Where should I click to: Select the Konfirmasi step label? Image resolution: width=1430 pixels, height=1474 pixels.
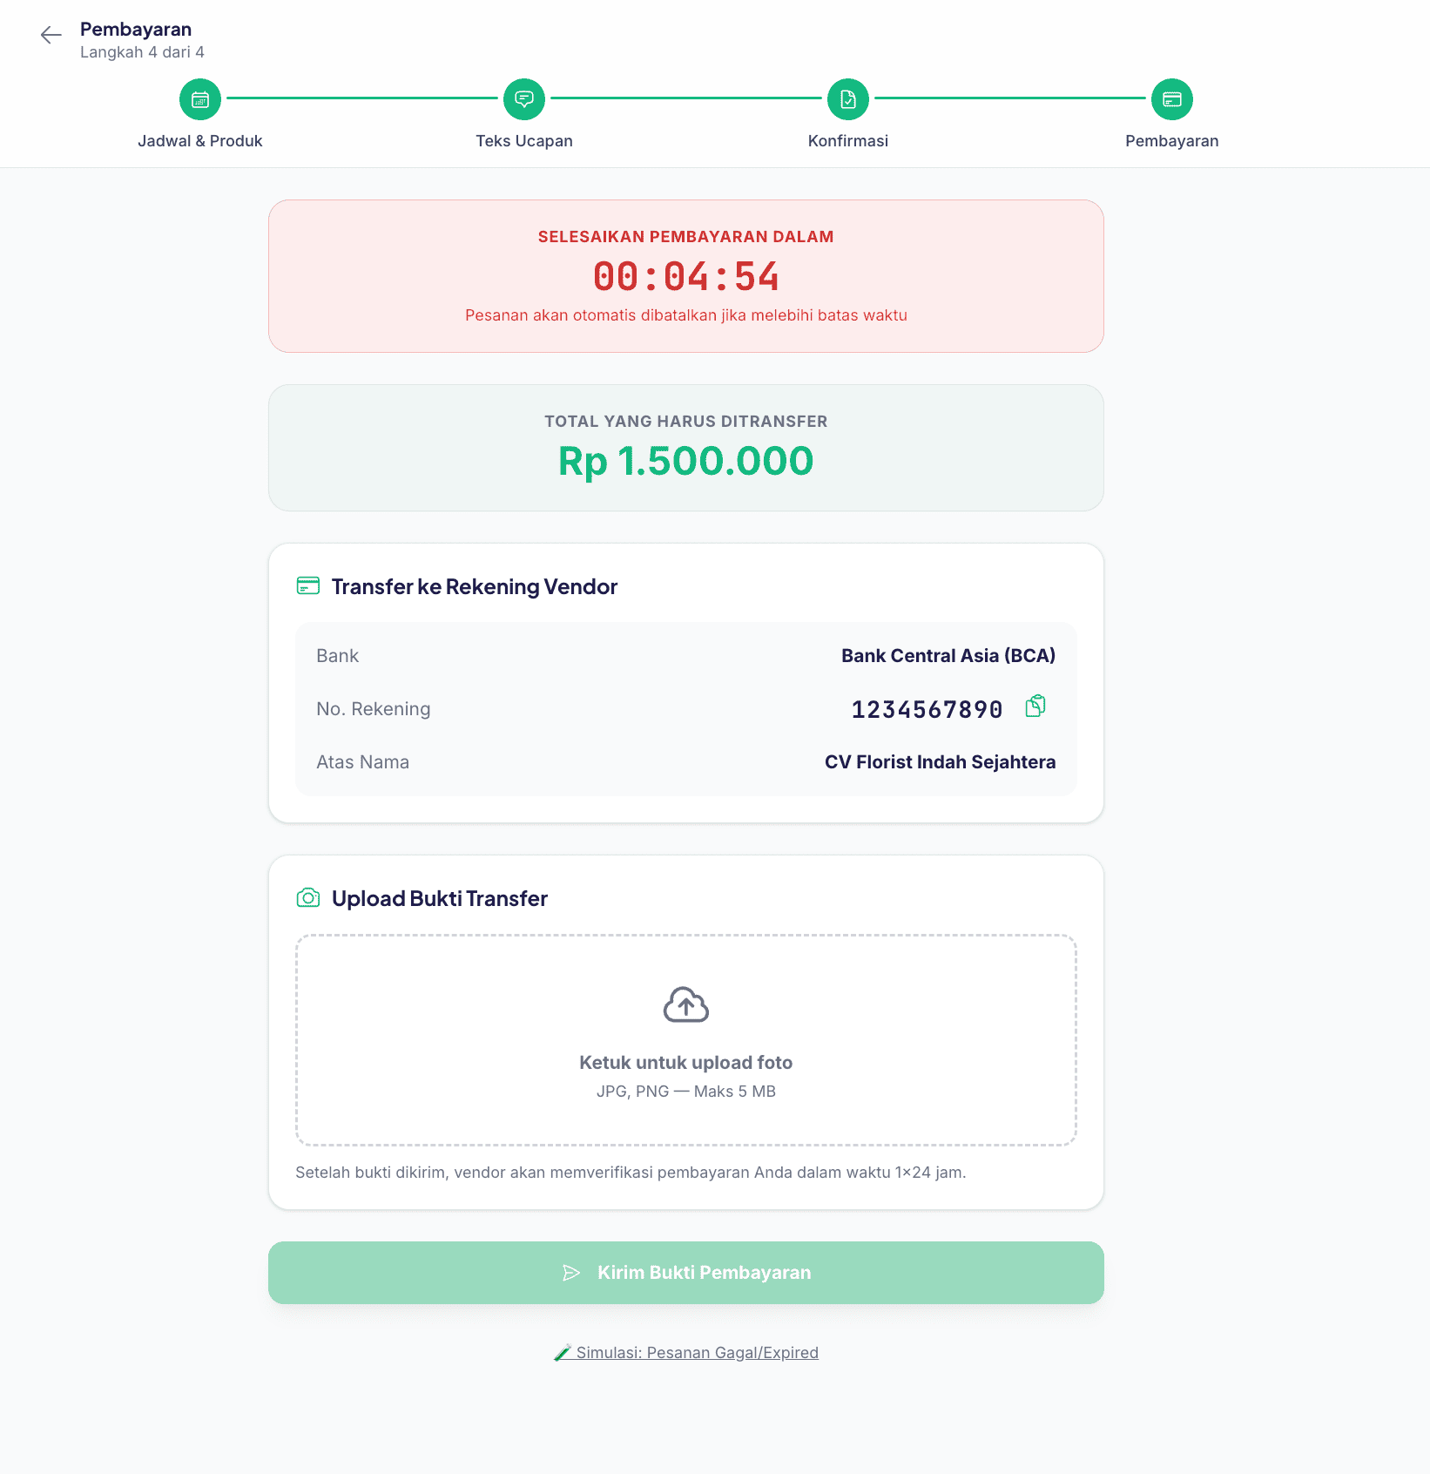[848, 141]
